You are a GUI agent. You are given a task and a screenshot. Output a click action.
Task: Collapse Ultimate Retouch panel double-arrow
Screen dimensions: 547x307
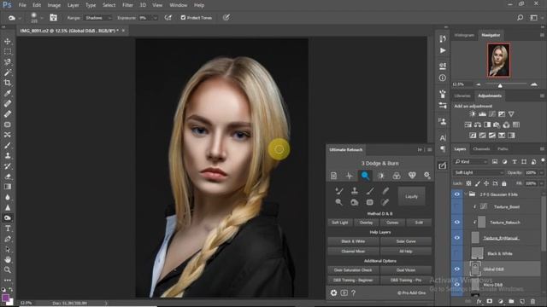pos(420,150)
